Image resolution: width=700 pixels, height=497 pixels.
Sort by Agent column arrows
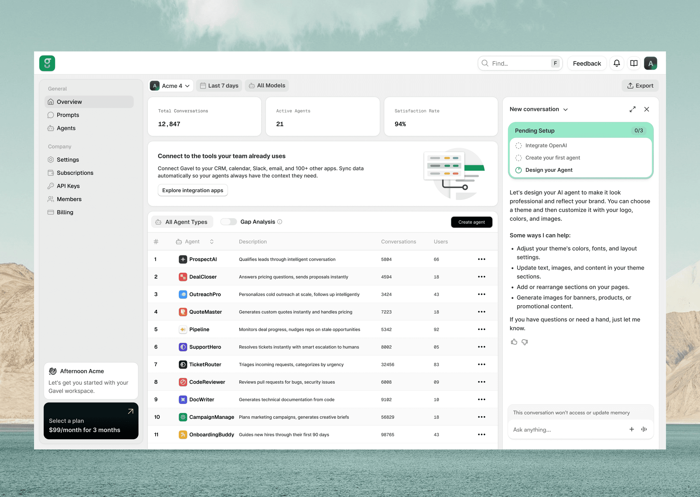(x=212, y=242)
